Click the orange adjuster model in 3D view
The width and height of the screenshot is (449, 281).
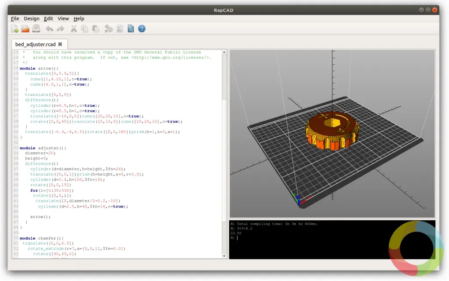(332, 130)
